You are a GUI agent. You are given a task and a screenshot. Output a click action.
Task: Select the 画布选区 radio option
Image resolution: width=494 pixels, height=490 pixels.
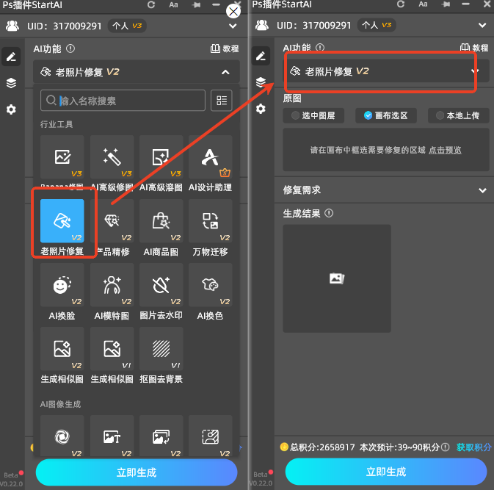386,116
